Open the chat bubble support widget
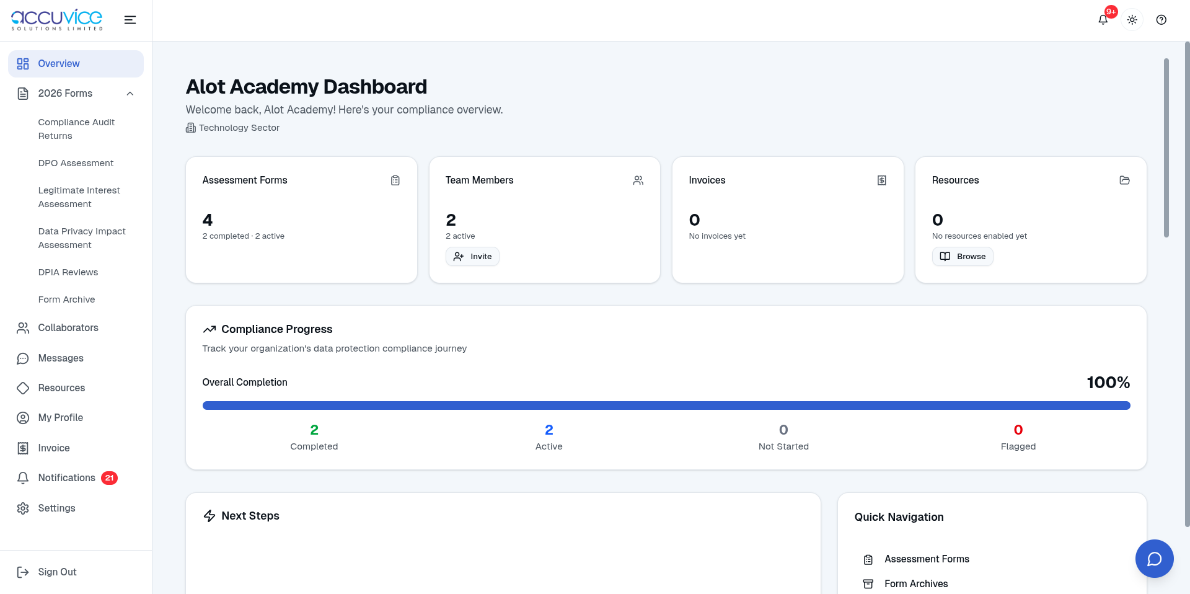 pos(1154,559)
